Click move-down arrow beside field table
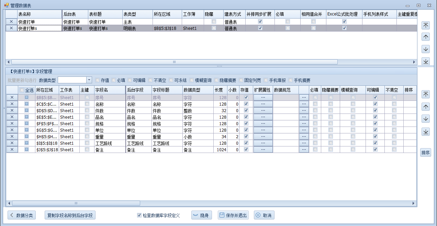 click(426, 119)
